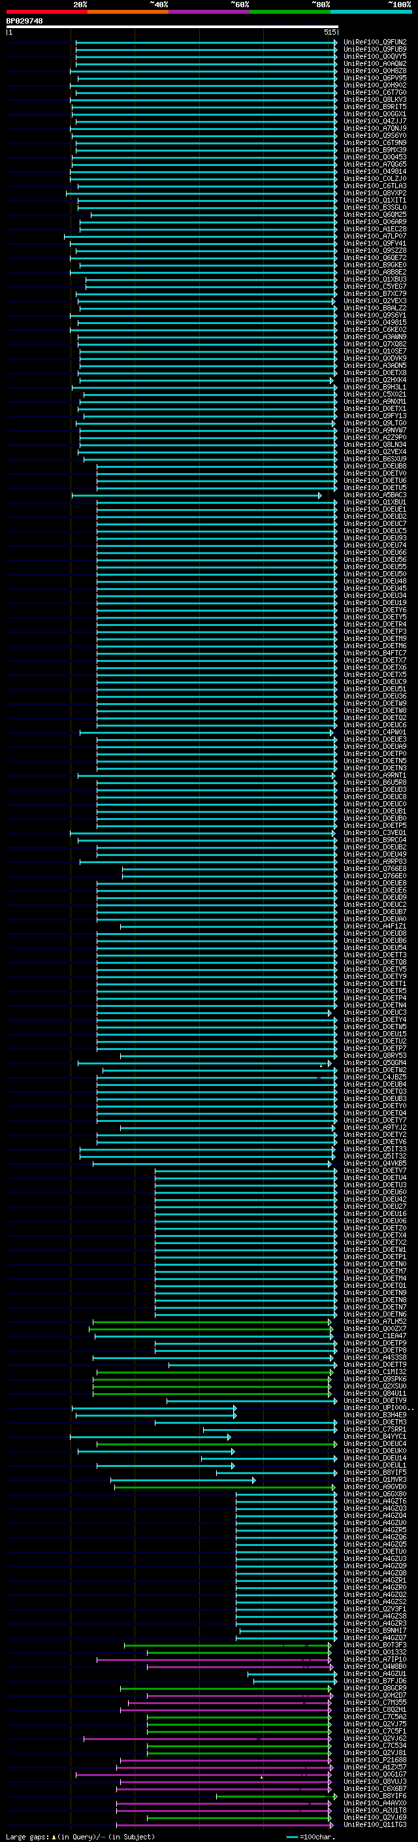Click the purple ~60% identity legend segment
This screenshot has width=418, height=1842.
[208, 12]
